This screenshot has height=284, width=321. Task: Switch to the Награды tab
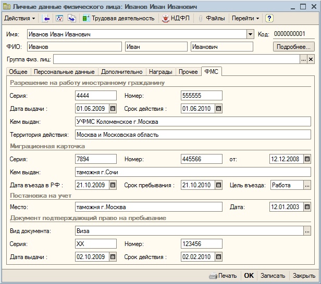[160, 72]
